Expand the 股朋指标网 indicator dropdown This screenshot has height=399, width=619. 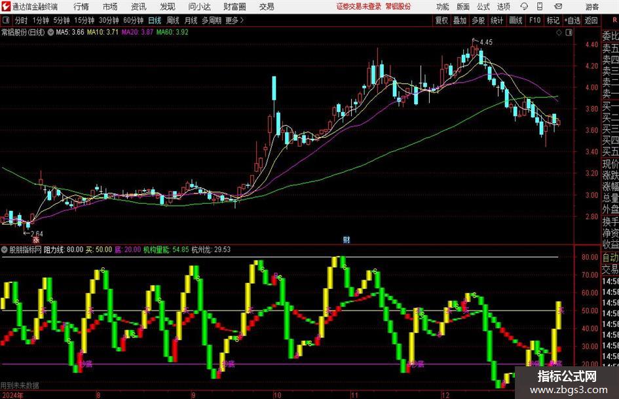[x=5, y=250]
